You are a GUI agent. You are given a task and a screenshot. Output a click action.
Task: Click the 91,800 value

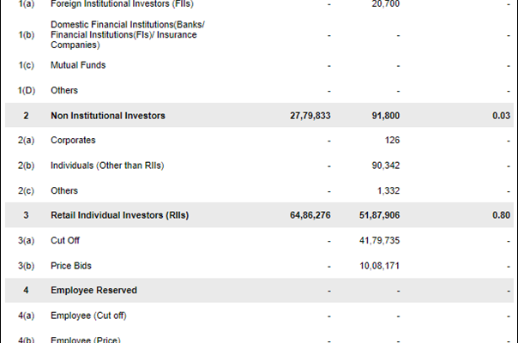click(x=386, y=116)
